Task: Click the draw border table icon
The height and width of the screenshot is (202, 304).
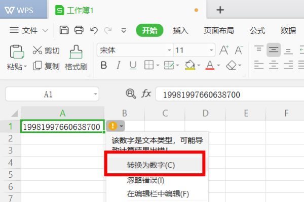Action: click(169, 65)
